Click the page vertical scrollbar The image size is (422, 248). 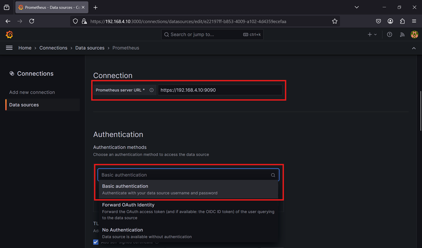click(421, 112)
